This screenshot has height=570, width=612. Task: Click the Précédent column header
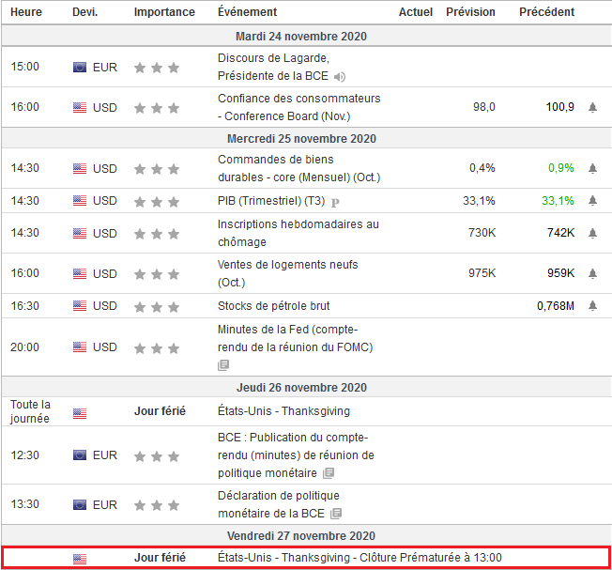coord(547,12)
